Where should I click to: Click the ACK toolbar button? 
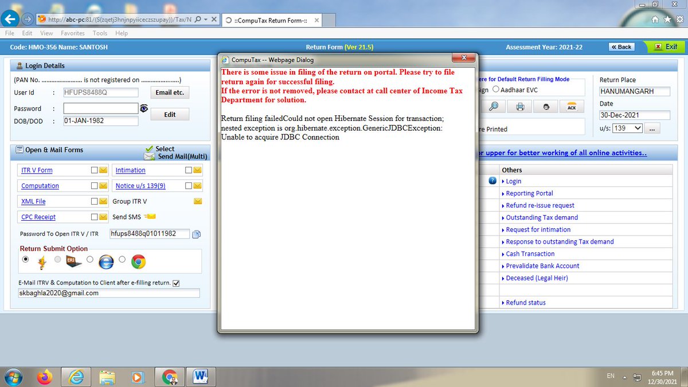point(572,107)
